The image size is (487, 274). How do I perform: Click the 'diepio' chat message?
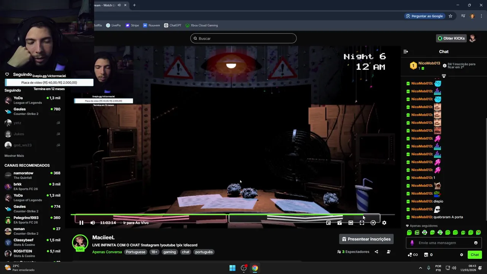(438, 201)
